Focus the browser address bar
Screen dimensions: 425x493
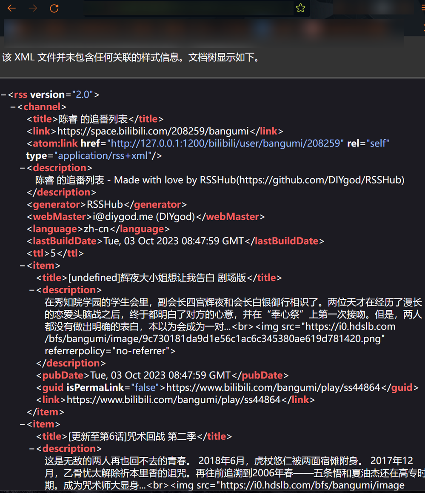coord(187,8)
